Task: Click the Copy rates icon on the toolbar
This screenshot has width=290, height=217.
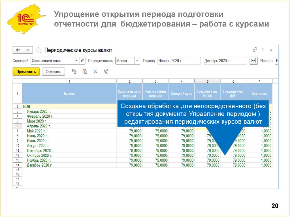Action: (74, 72)
